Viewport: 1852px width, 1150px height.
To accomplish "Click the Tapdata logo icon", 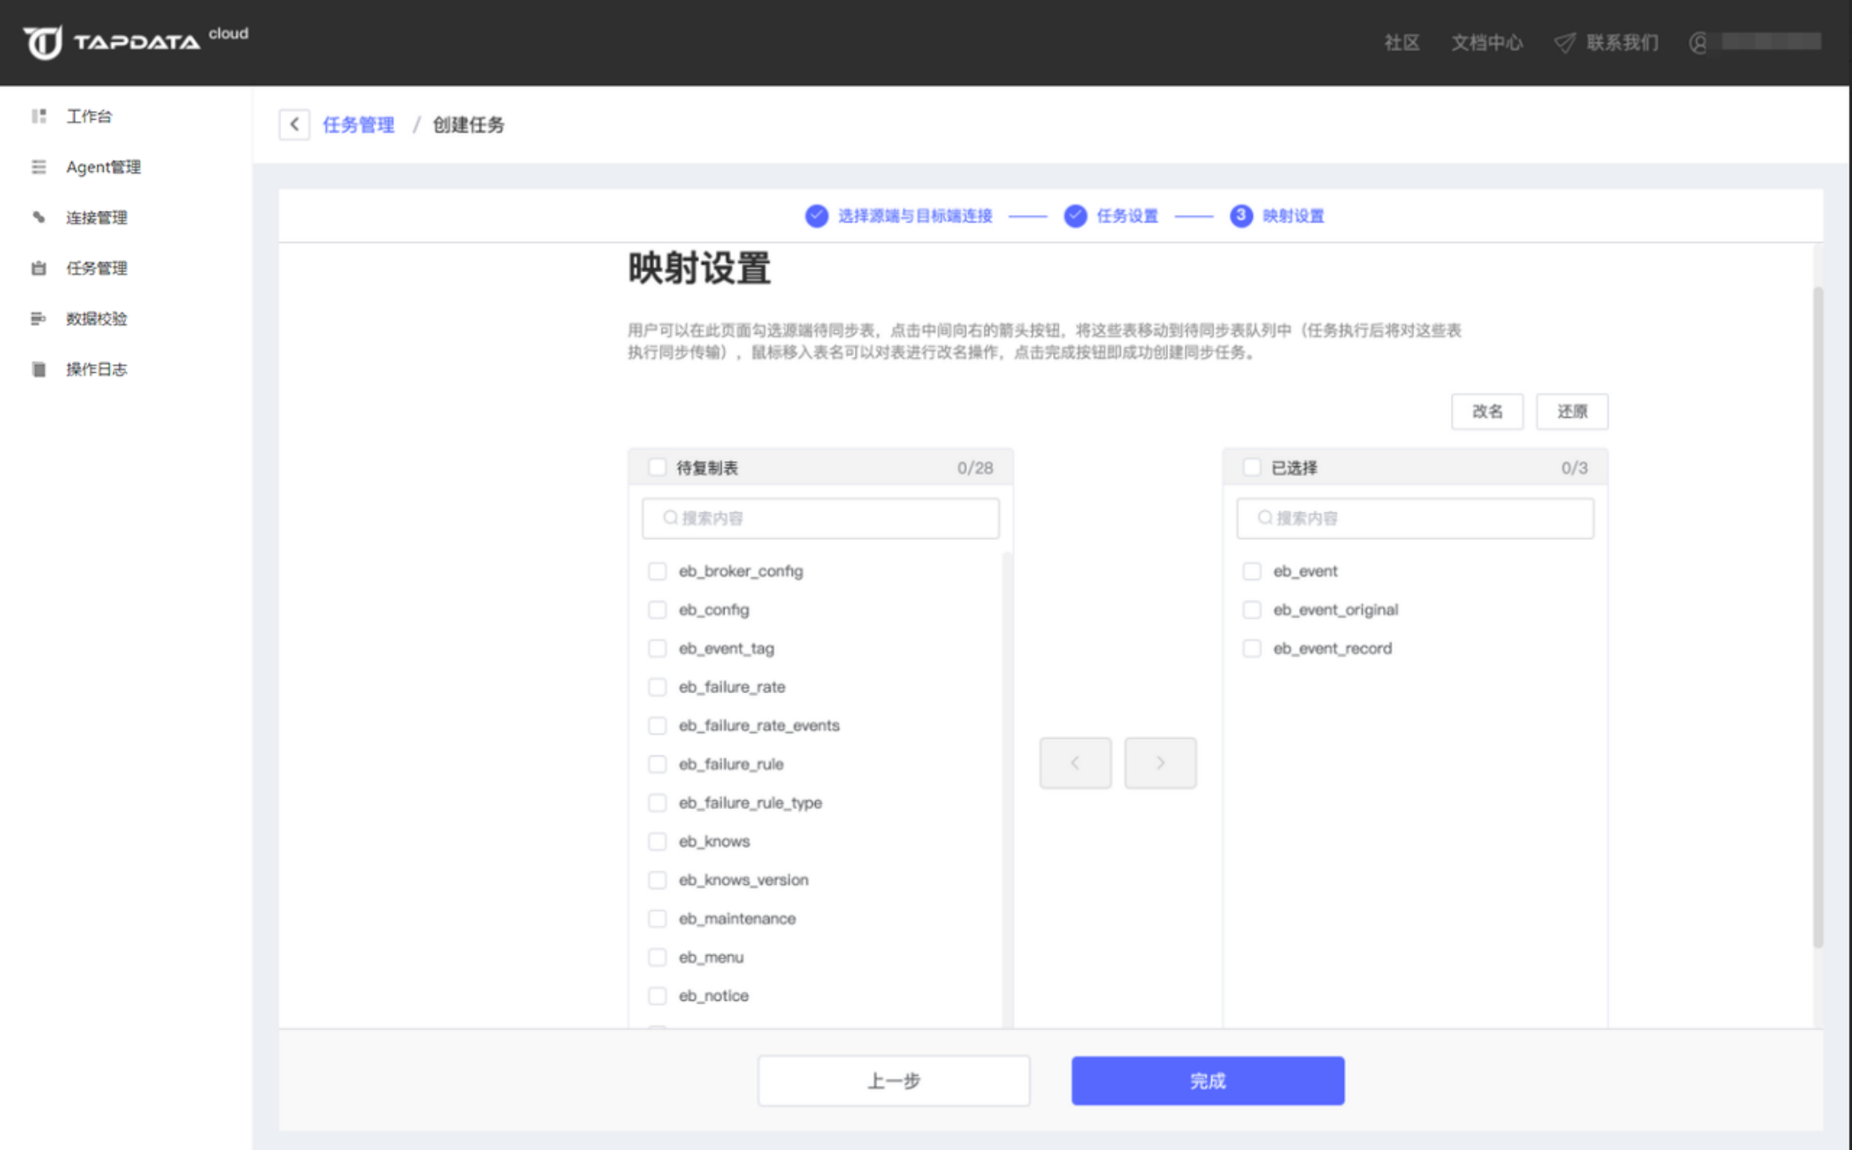I will [x=42, y=42].
